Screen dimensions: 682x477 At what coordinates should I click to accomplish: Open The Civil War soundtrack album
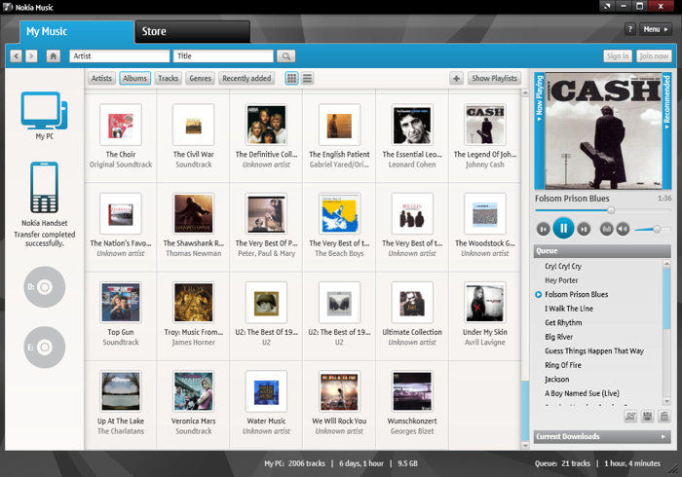[194, 125]
